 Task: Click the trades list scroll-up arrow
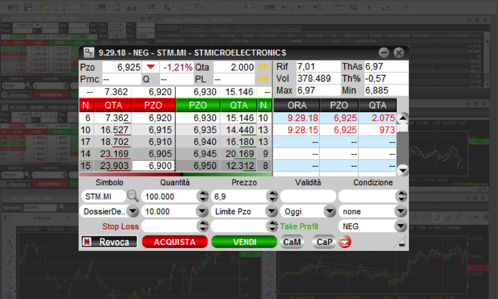(402, 118)
